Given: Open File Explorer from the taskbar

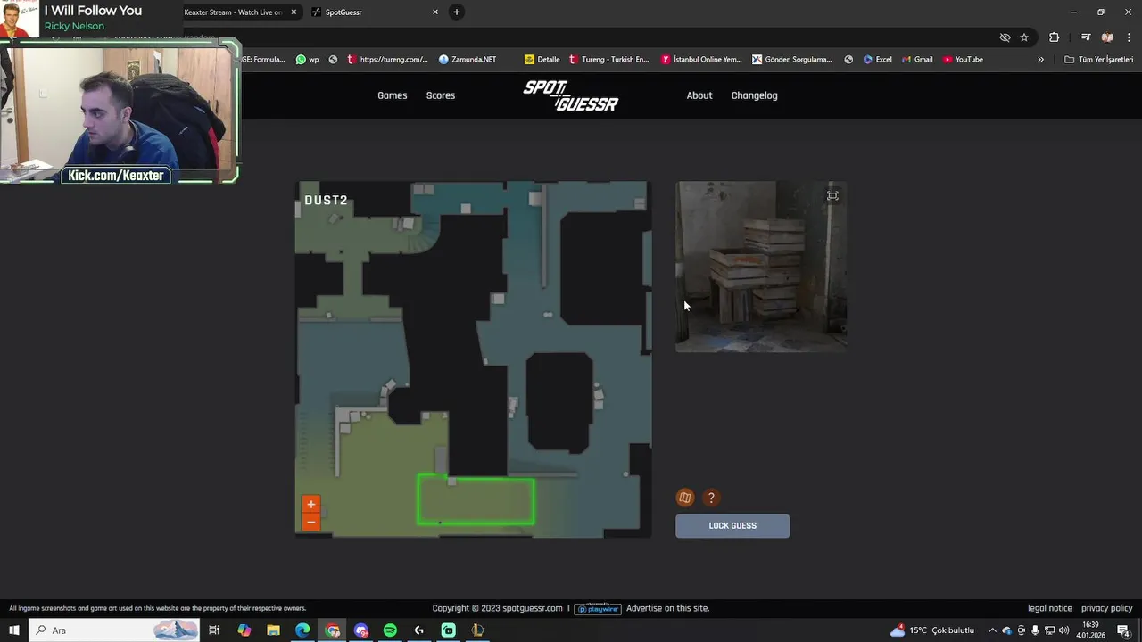Looking at the screenshot, I should [273, 630].
